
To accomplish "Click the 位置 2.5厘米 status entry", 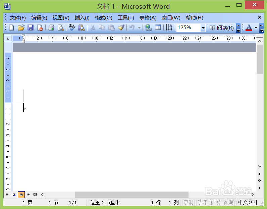I will point(105,202).
